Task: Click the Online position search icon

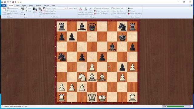Action: pyautogui.click(x=35, y=10)
